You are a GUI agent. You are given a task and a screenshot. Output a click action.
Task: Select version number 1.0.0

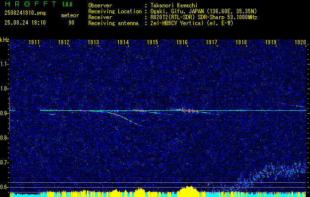67,4
